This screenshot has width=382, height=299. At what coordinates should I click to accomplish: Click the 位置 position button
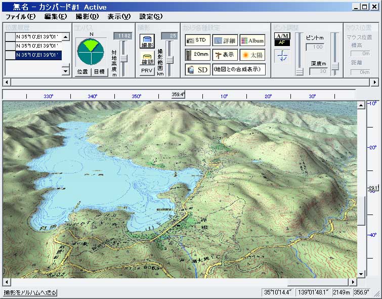82,72
